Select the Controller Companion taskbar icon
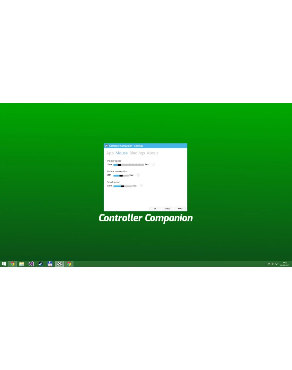Image resolution: width=292 pixels, height=370 pixels. click(59, 264)
